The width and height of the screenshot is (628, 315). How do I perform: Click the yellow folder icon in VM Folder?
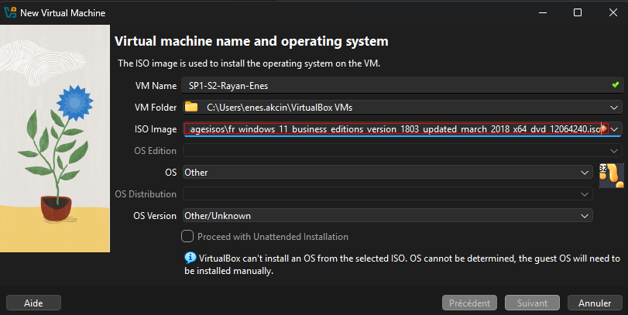coord(191,107)
